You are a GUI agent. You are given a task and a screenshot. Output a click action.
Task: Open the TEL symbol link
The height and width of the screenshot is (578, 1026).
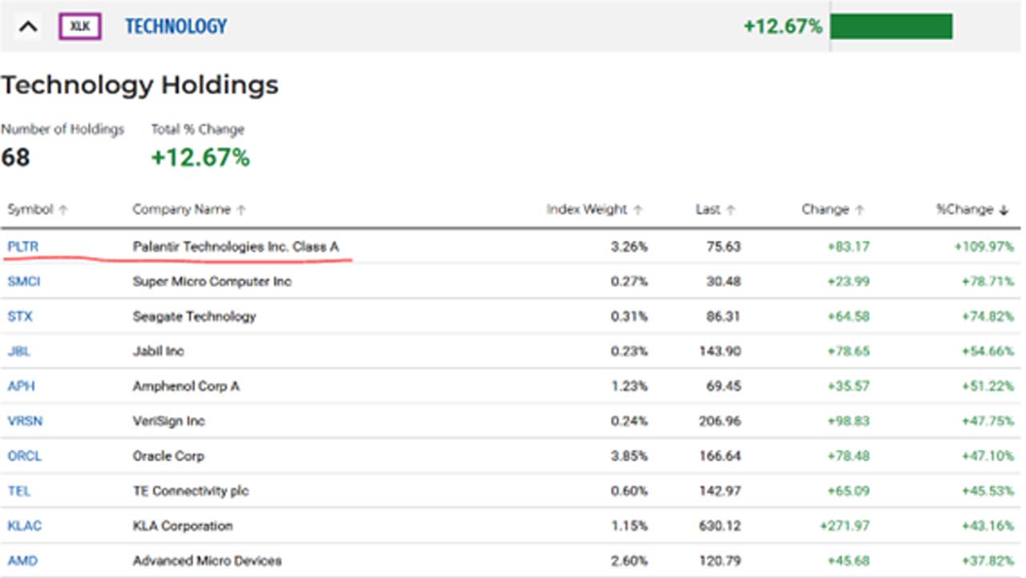point(19,491)
